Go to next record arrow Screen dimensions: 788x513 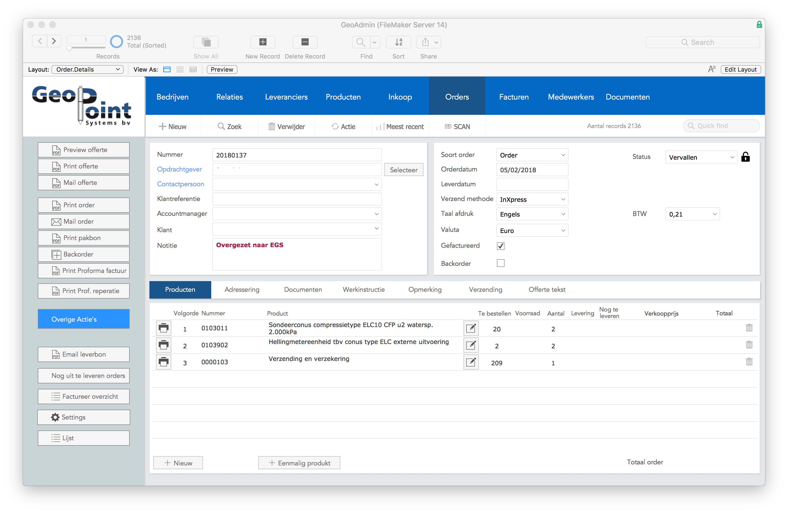pos(54,41)
